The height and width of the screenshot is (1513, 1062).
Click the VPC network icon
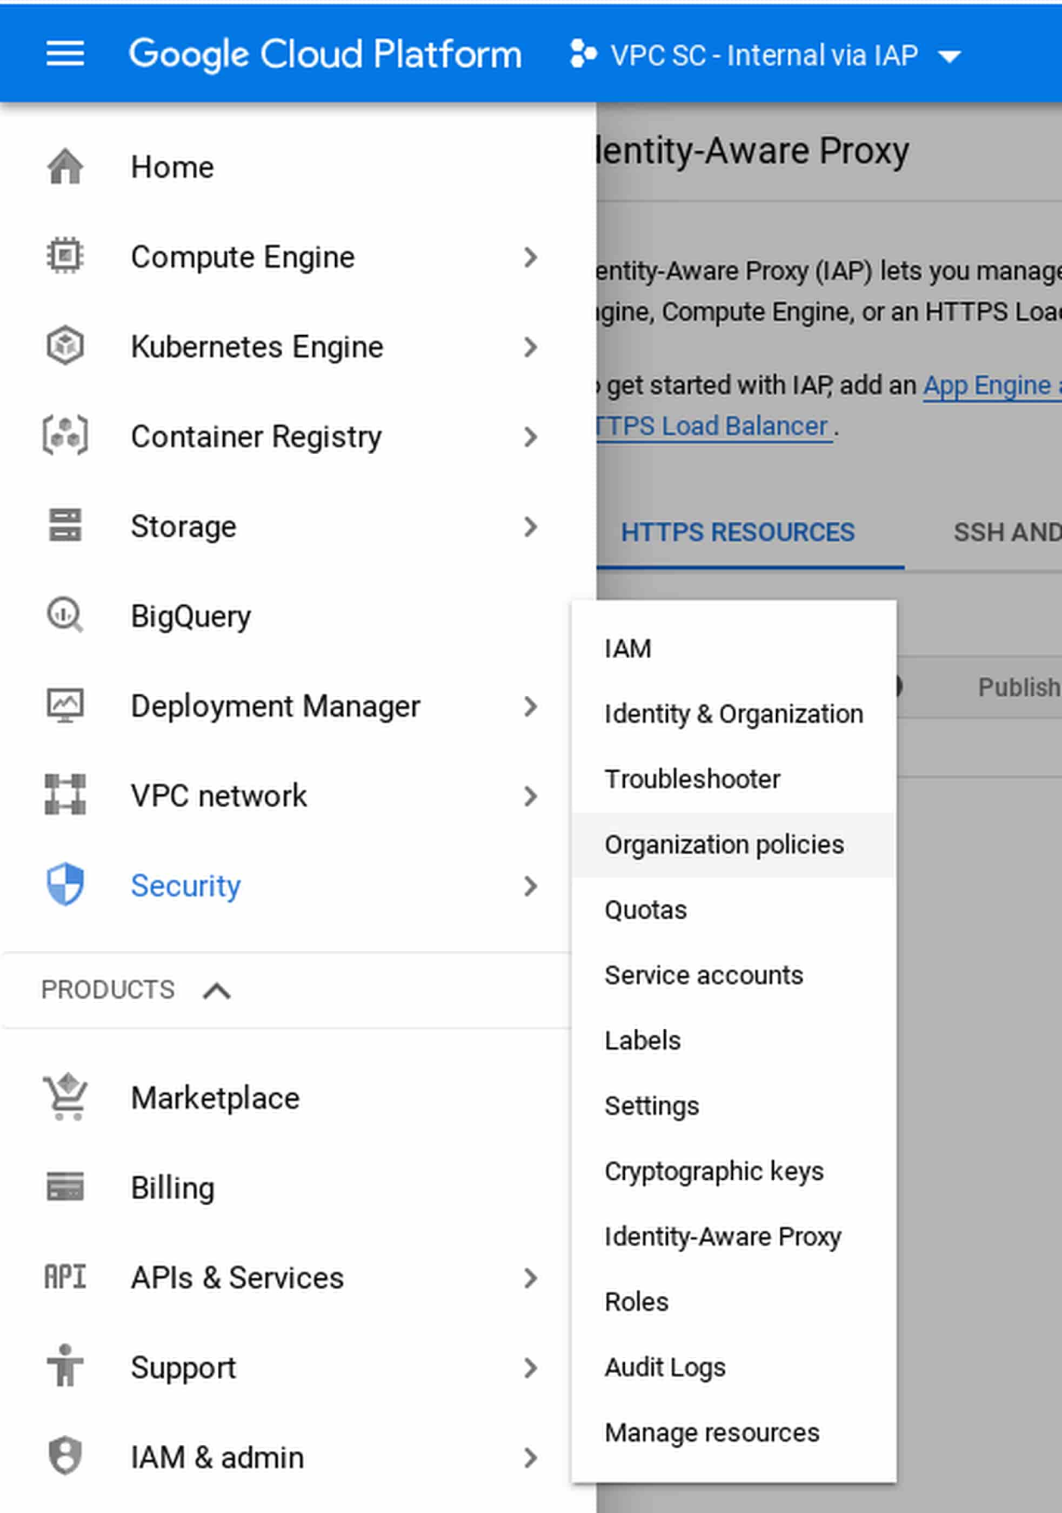(65, 794)
